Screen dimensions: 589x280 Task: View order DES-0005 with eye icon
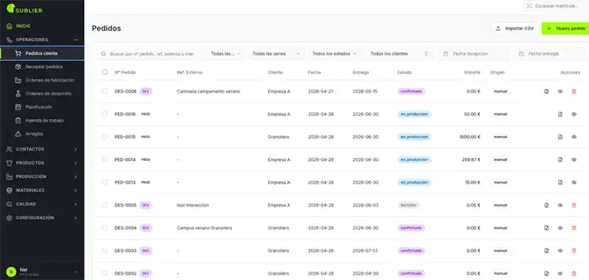pos(560,206)
